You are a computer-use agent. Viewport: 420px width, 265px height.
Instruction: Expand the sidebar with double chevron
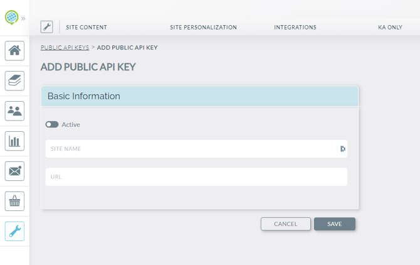pyautogui.click(x=23, y=18)
